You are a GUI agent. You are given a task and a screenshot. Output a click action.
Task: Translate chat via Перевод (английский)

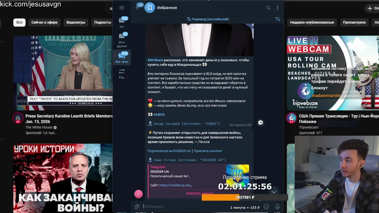pyautogui.click(x=208, y=19)
